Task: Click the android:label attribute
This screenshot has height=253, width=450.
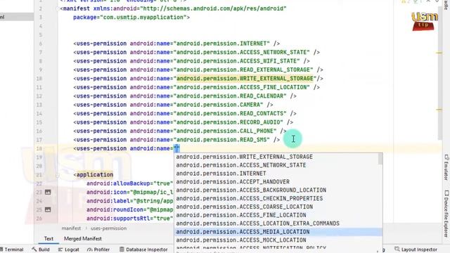Action: (108, 201)
